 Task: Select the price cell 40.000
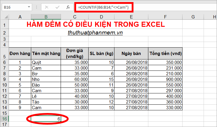(75, 96)
